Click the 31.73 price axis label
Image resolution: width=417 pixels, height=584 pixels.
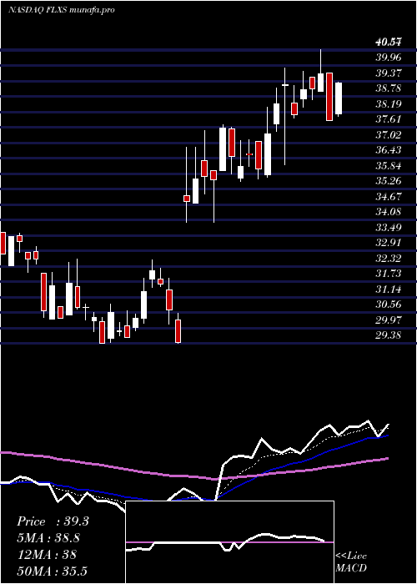(389, 274)
